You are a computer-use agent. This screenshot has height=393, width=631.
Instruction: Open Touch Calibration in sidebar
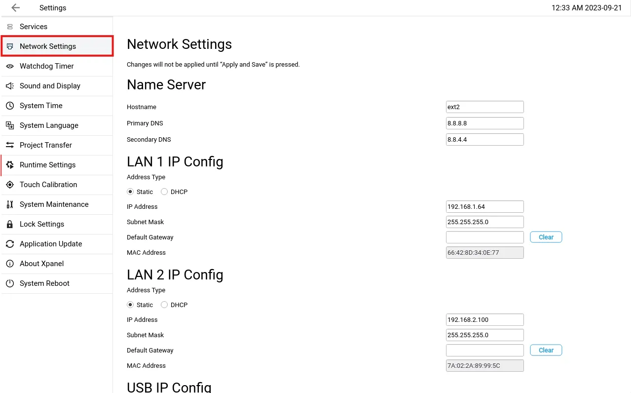[48, 185]
